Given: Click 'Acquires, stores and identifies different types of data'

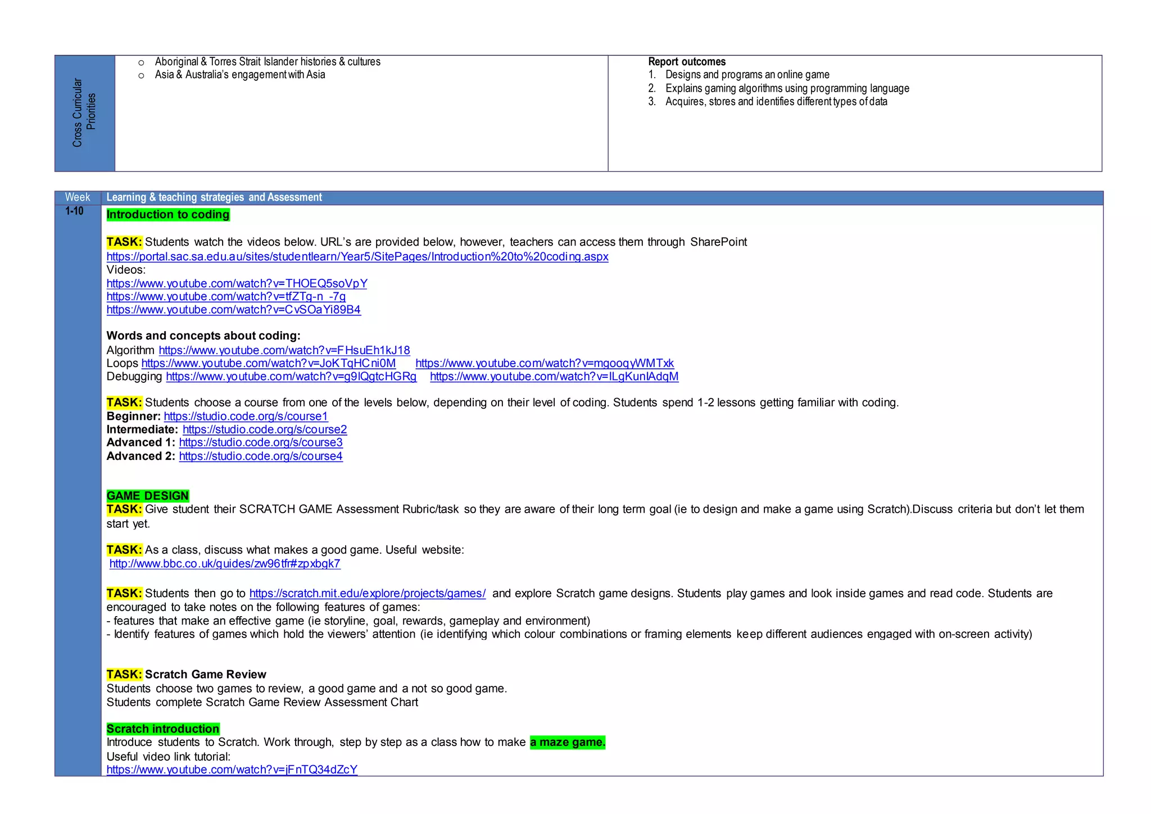Looking at the screenshot, I should 776,102.
